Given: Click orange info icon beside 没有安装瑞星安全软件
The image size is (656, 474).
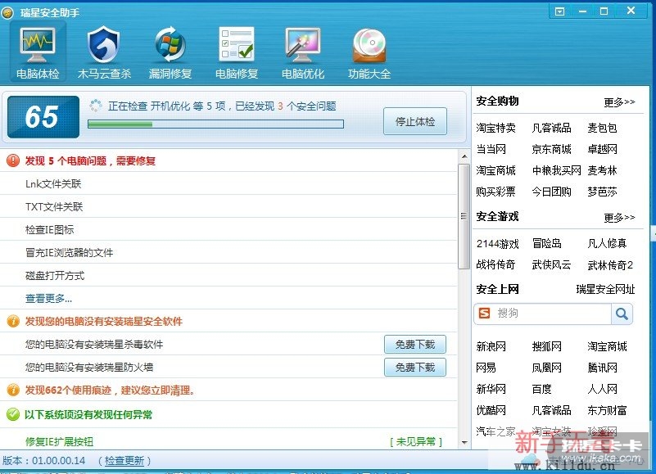Looking at the screenshot, I should click(13, 321).
